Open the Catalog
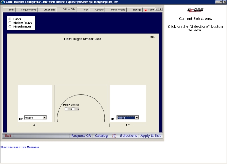Image resolution: width=227 pixels, height=164 pixels. tap(101, 136)
